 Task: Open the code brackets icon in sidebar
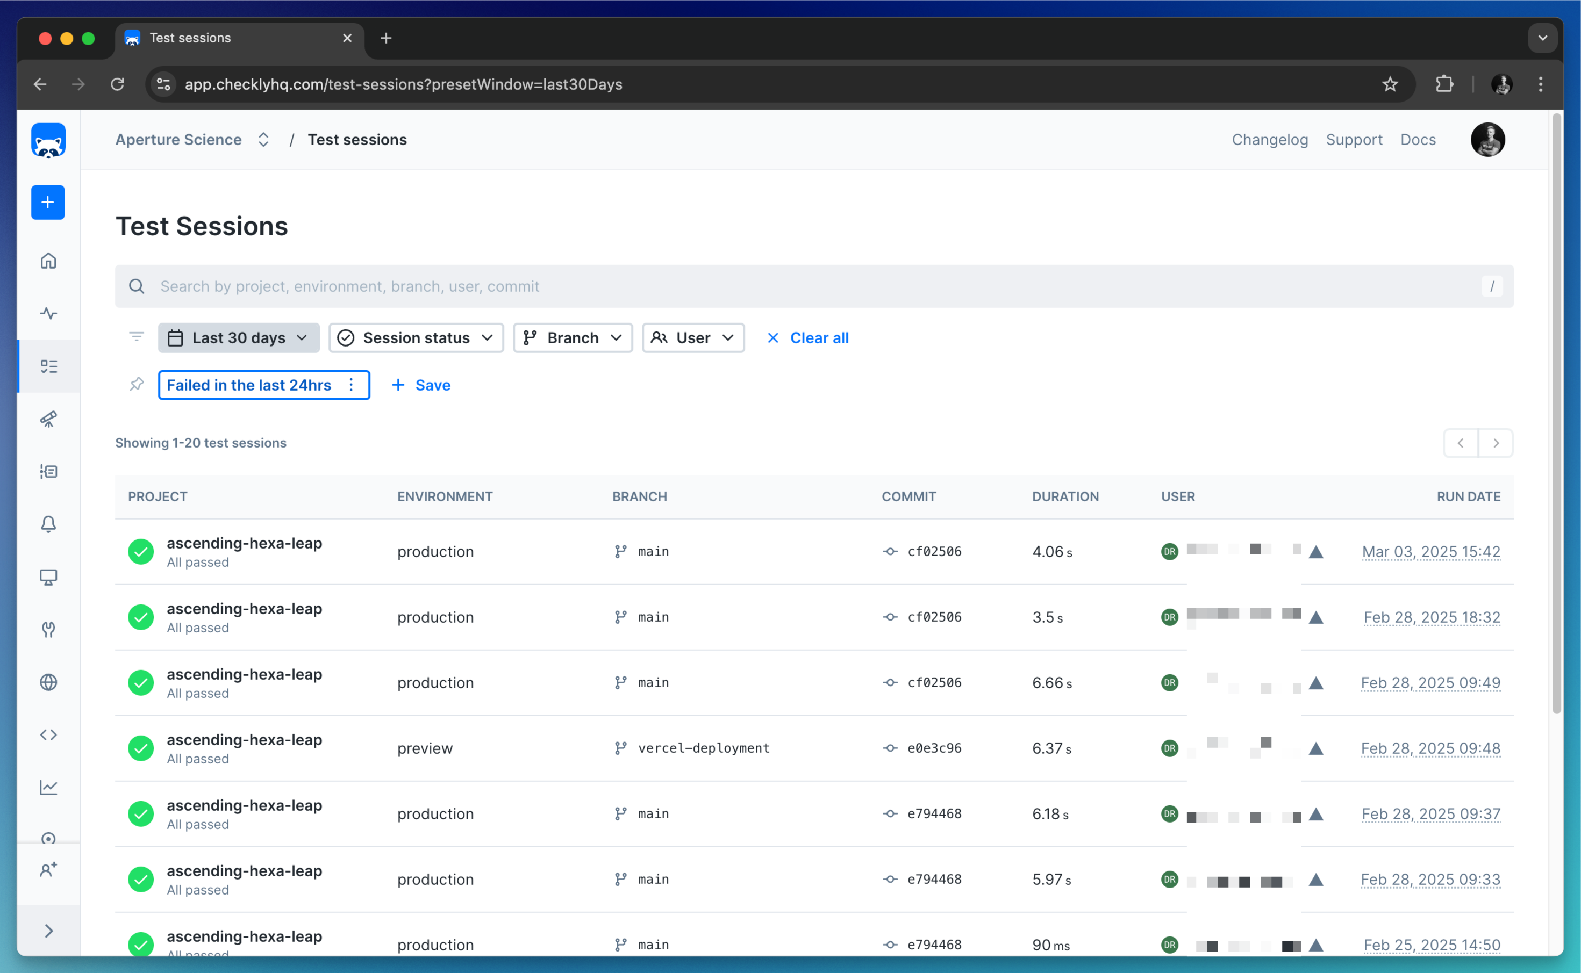[x=48, y=734]
